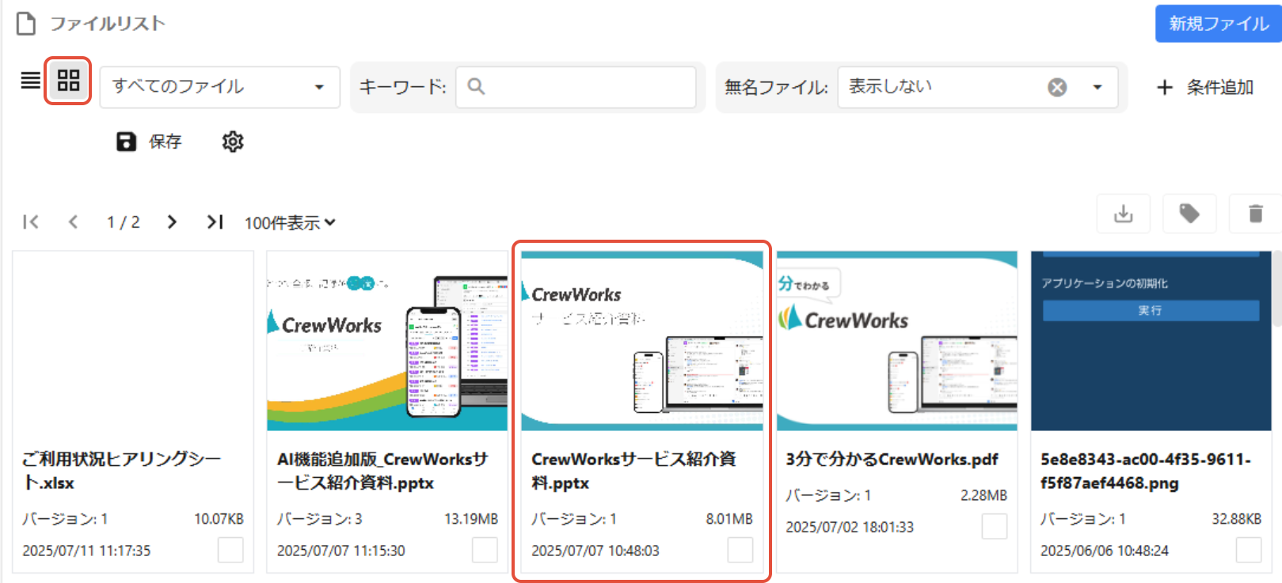Image resolution: width=1282 pixels, height=583 pixels.
Task: Click the keyword search magnifier icon
Action: coord(476,86)
